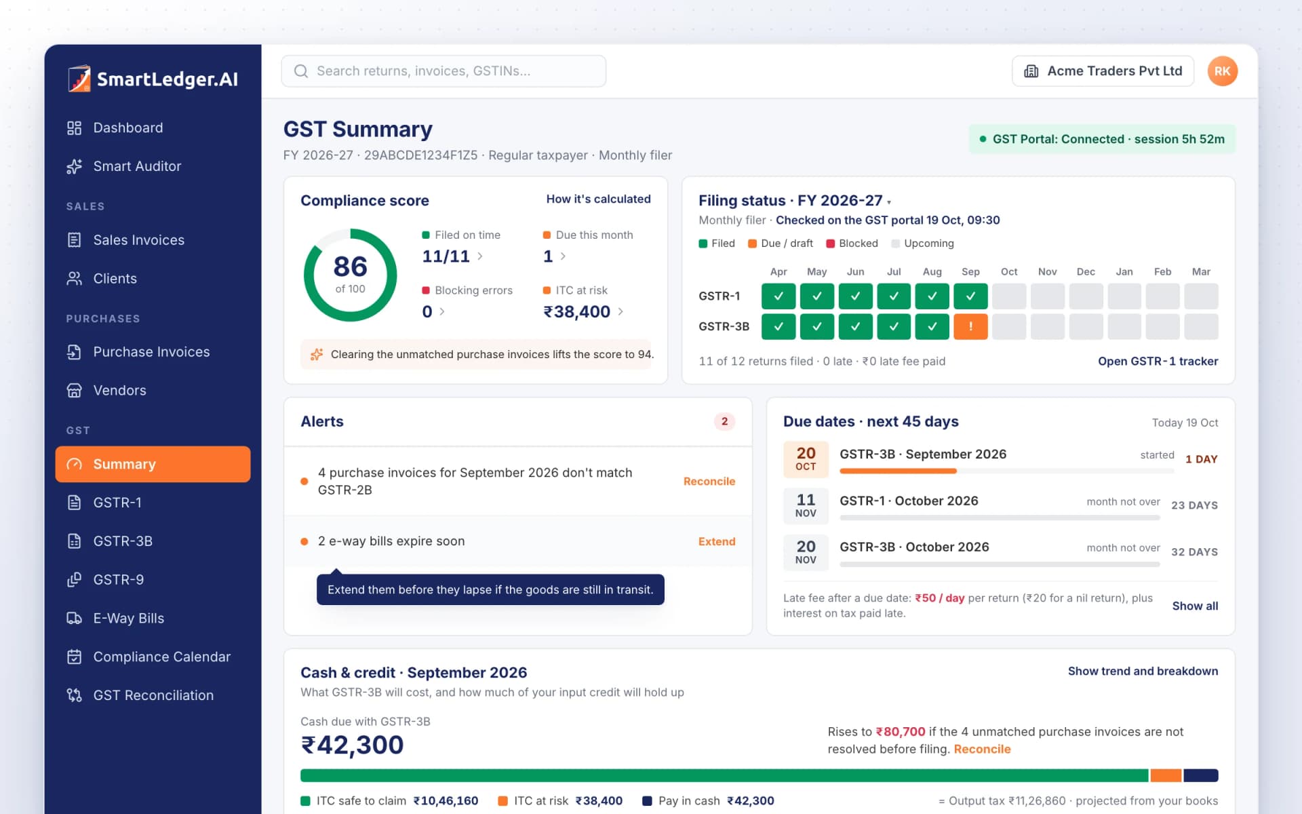1302x814 pixels.
Task: Open Smart Auditor from the sidebar
Action: click(x=153, y=166)
